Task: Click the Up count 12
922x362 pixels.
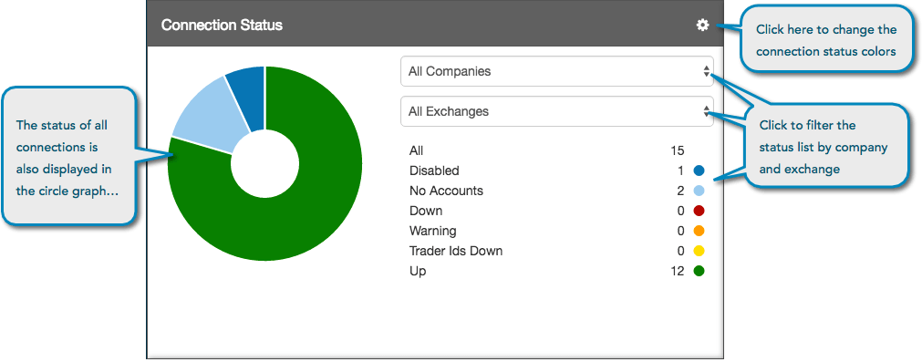Action: pyautogui.click(x=678, y=271)
